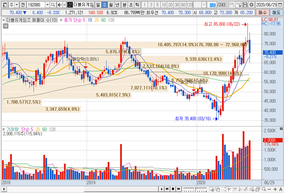This screenshot has width=284, height=193.
Task: Choose interval button 3
Action: [151, 5]
